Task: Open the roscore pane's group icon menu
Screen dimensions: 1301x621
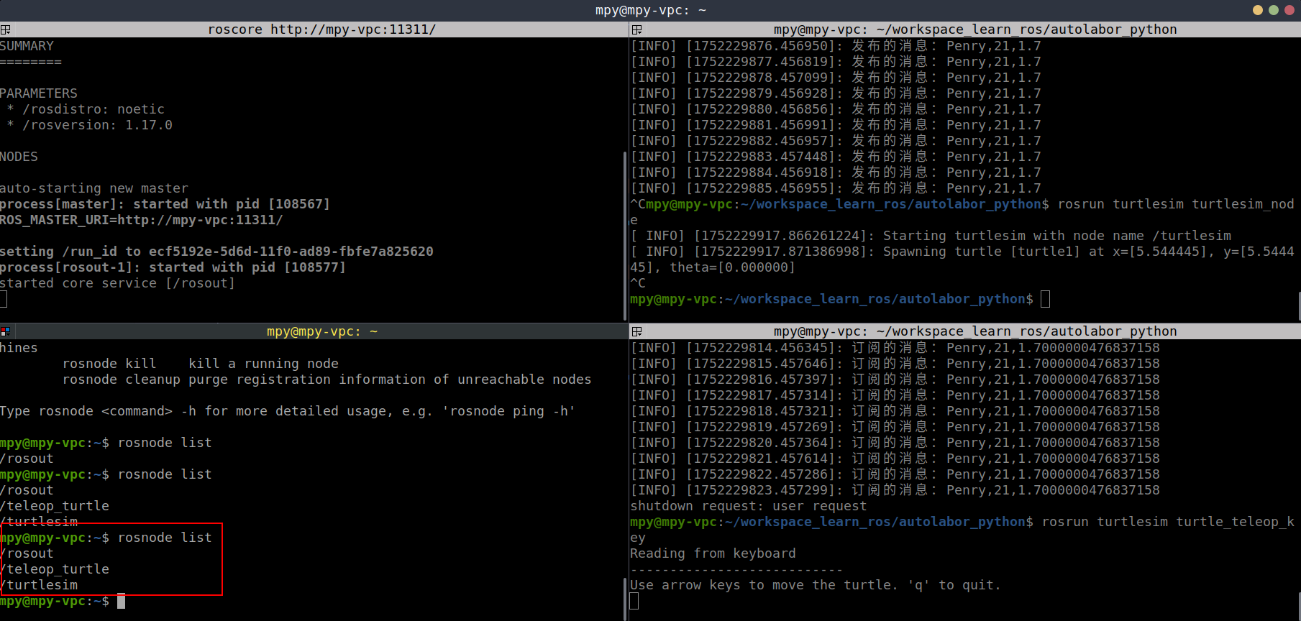Action: click(5, 29)
